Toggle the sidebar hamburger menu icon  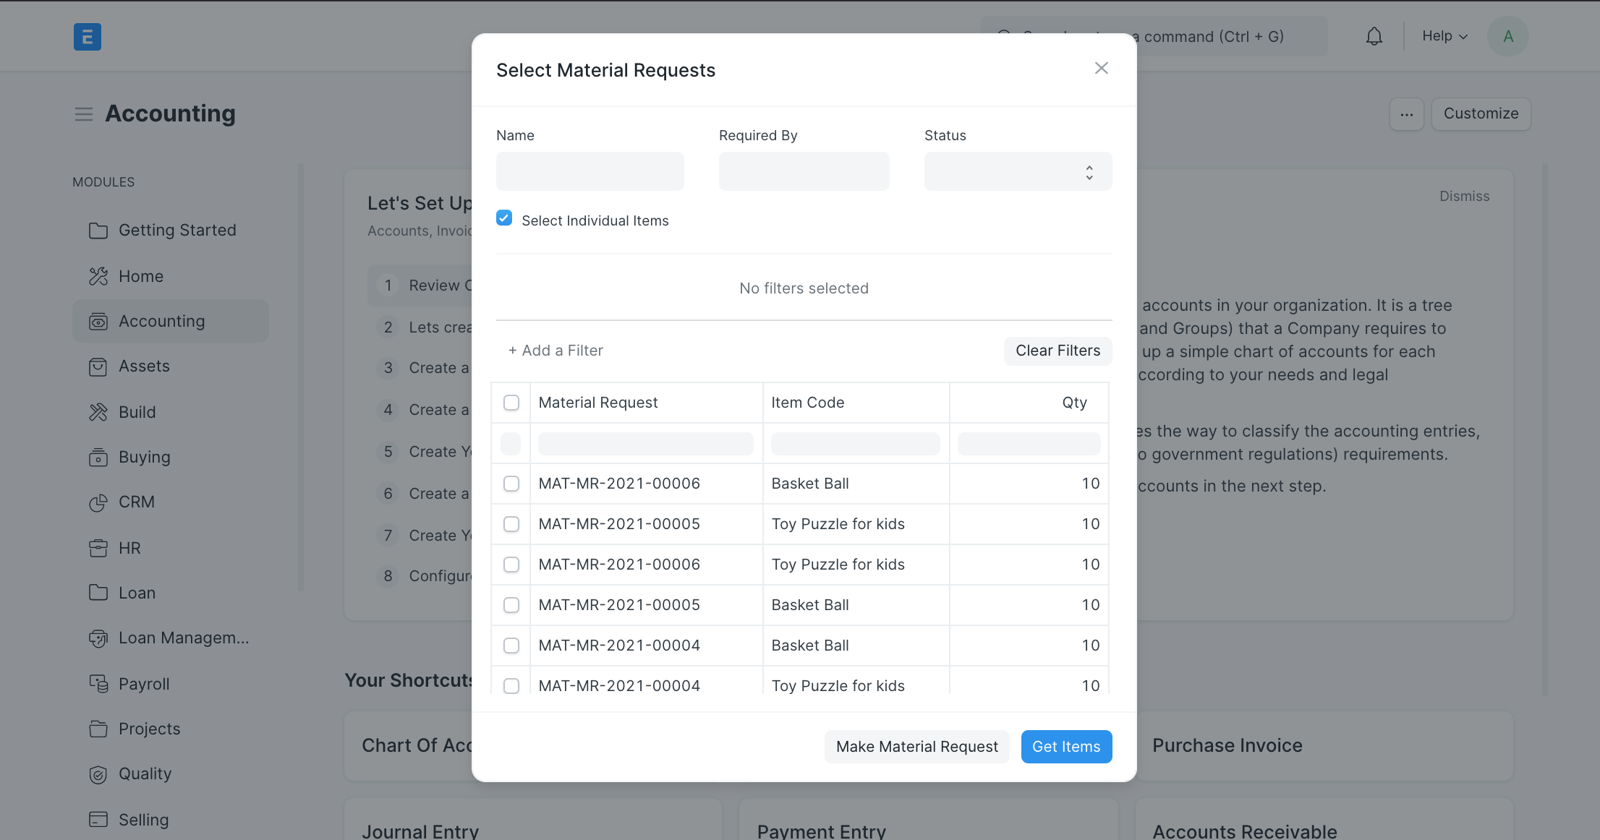pos(84,113)
